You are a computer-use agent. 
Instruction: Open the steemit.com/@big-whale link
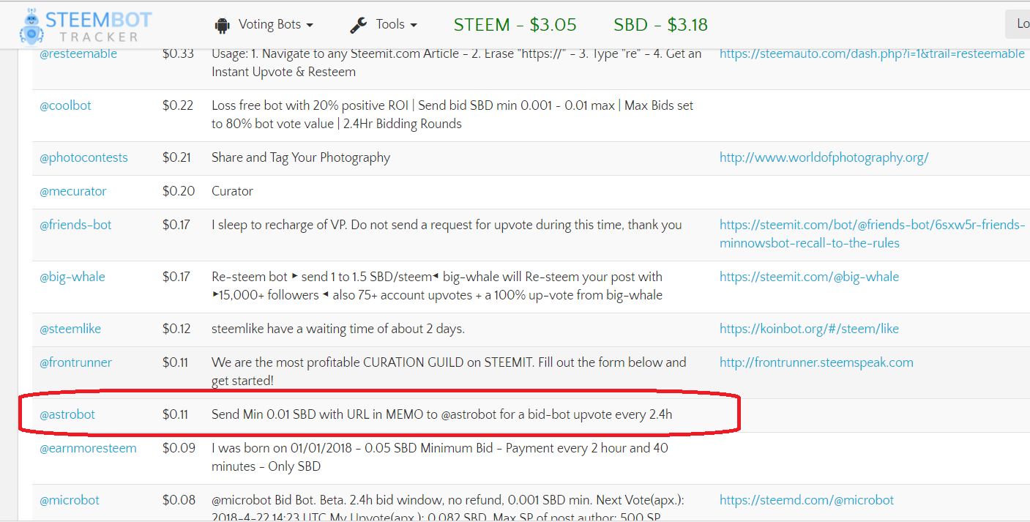[x=809, y=277]
